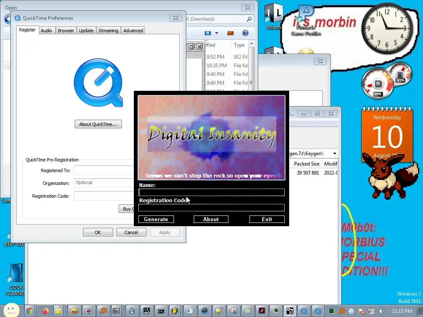Click Generate in the keygen
The height and width of the screenshot is (317, 423).
(x=156, y=219)
